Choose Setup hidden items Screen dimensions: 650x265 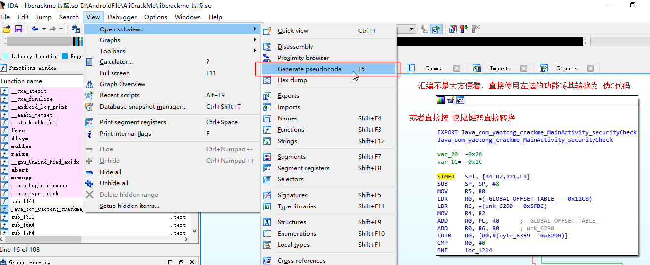coord(171,206)
